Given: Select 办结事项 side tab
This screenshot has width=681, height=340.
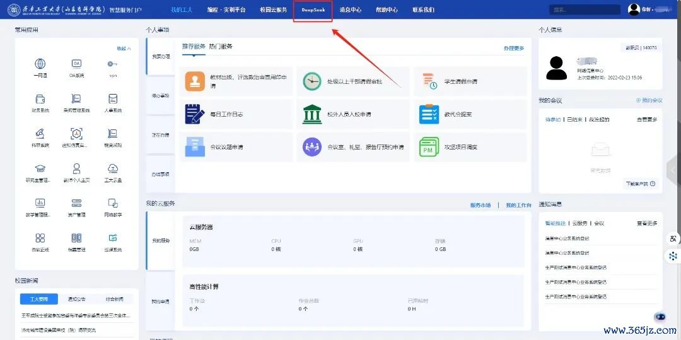Looking at the screenshot, I should (x=161, y=174).
